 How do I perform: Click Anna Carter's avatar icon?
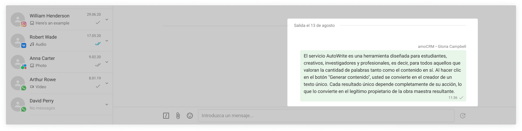point(18,62)
